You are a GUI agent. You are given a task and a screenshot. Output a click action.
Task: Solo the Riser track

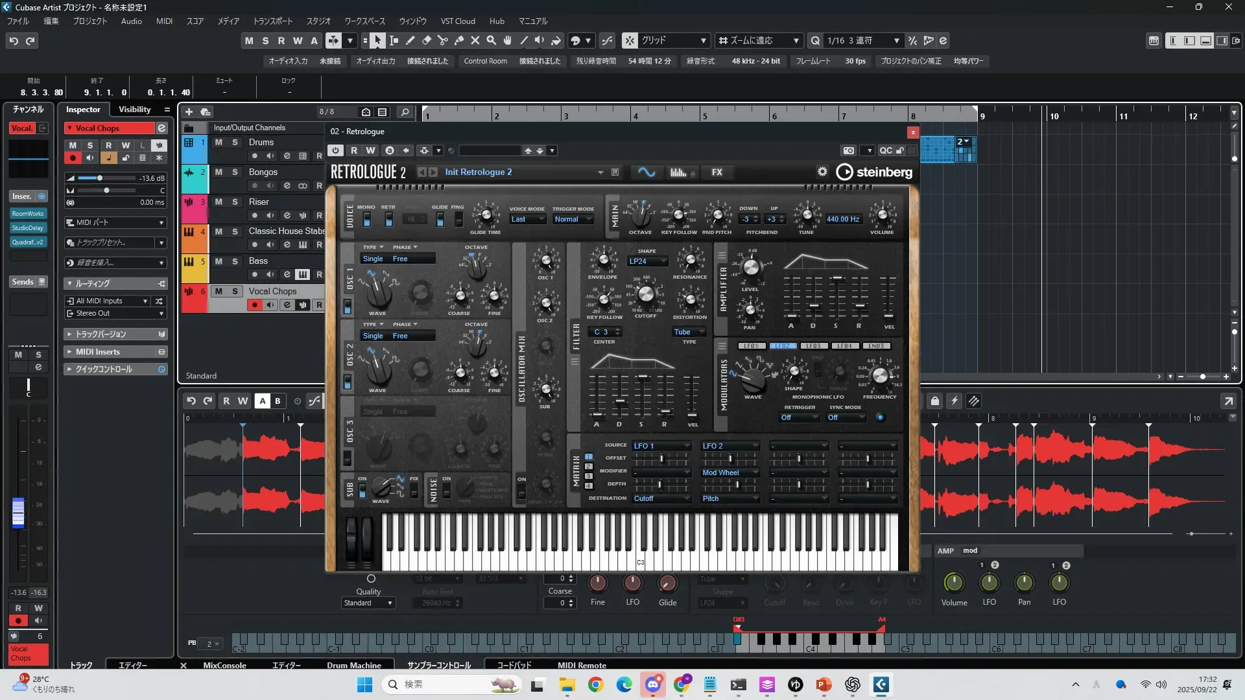235,202
